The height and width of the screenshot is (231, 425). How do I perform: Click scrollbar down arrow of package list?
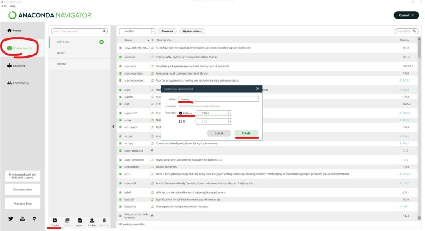tap(419, 217)
